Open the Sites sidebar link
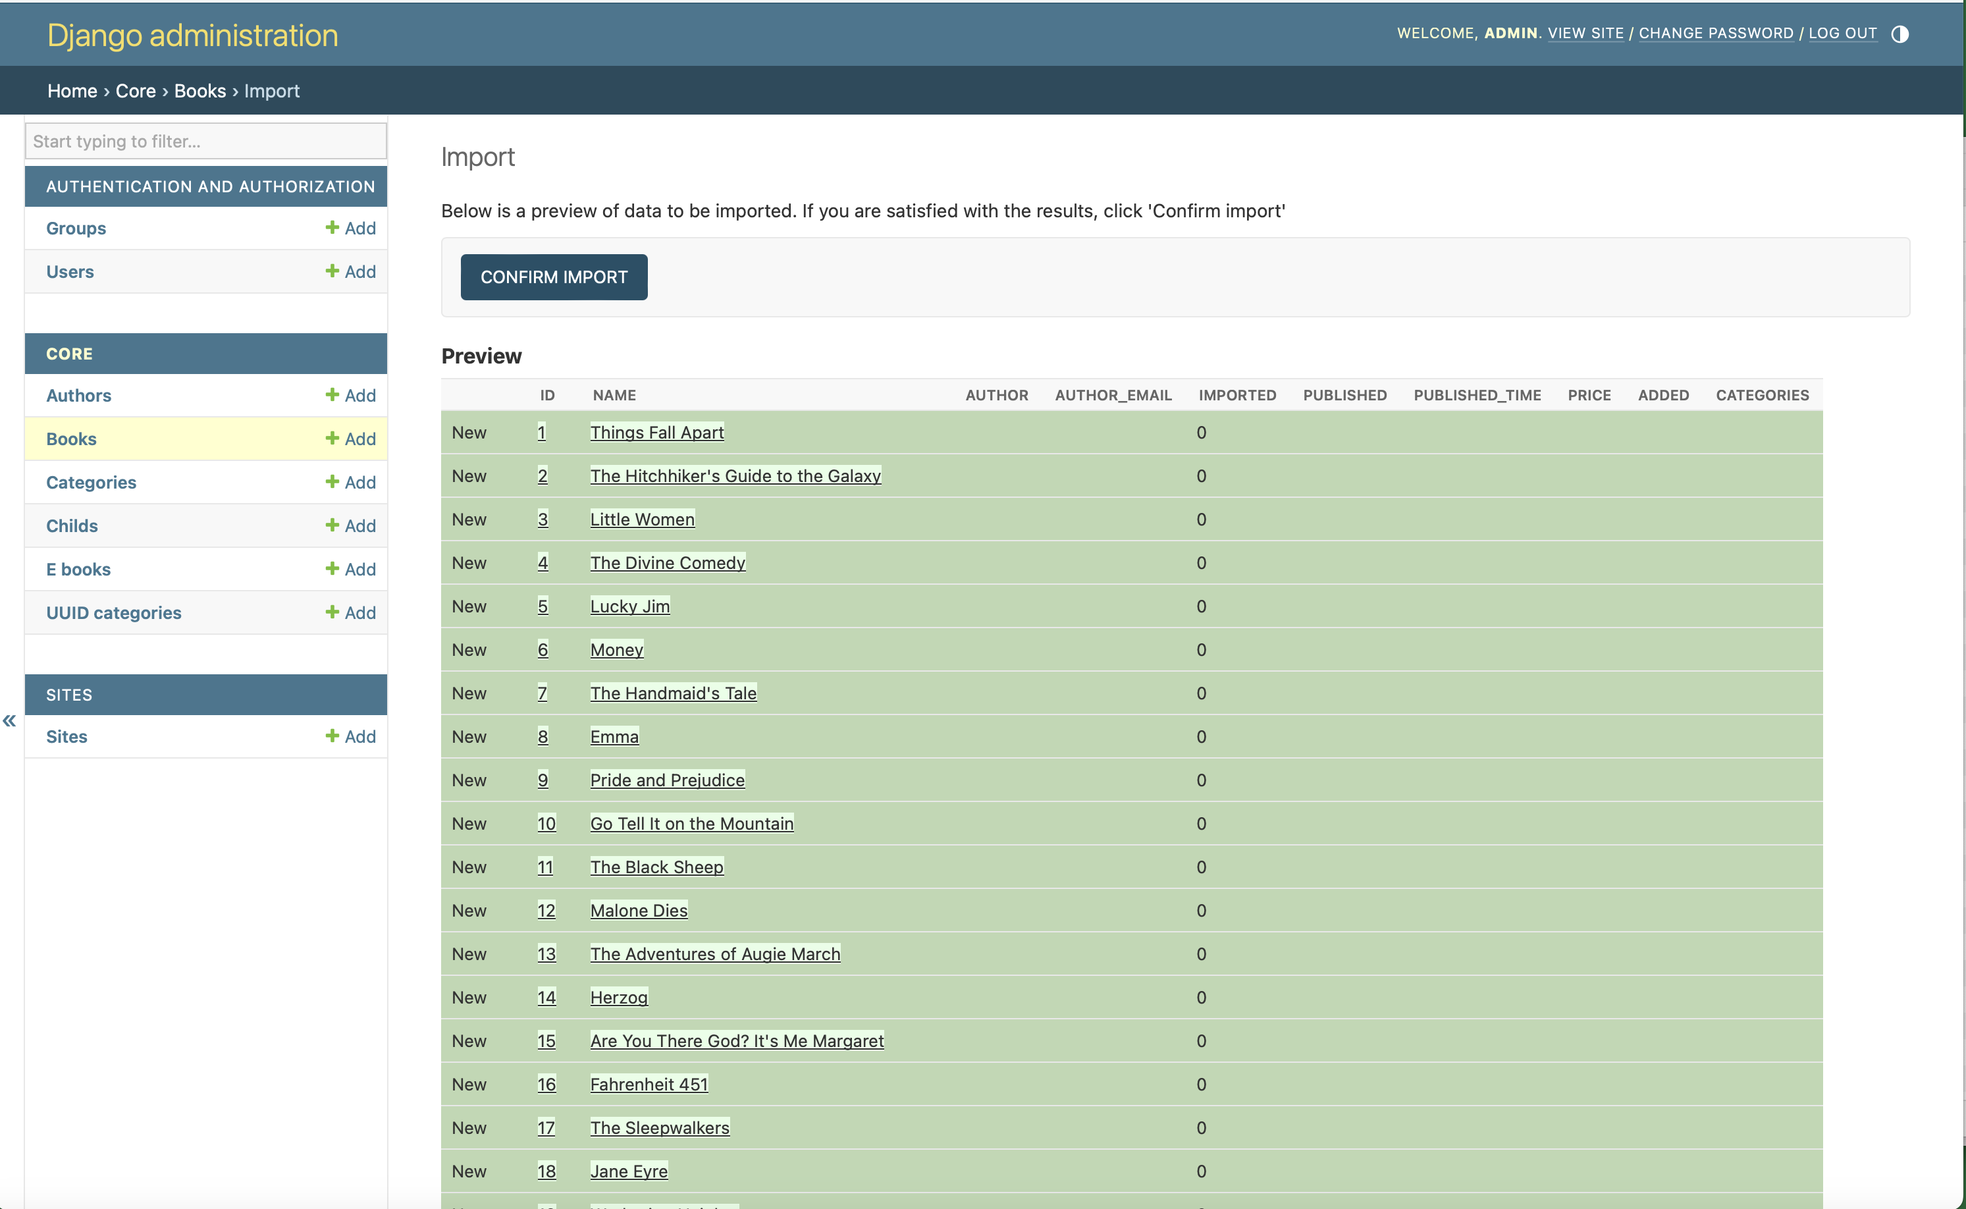Image resolution: width=1966 pixels, height=1209 pixels. 66,736
